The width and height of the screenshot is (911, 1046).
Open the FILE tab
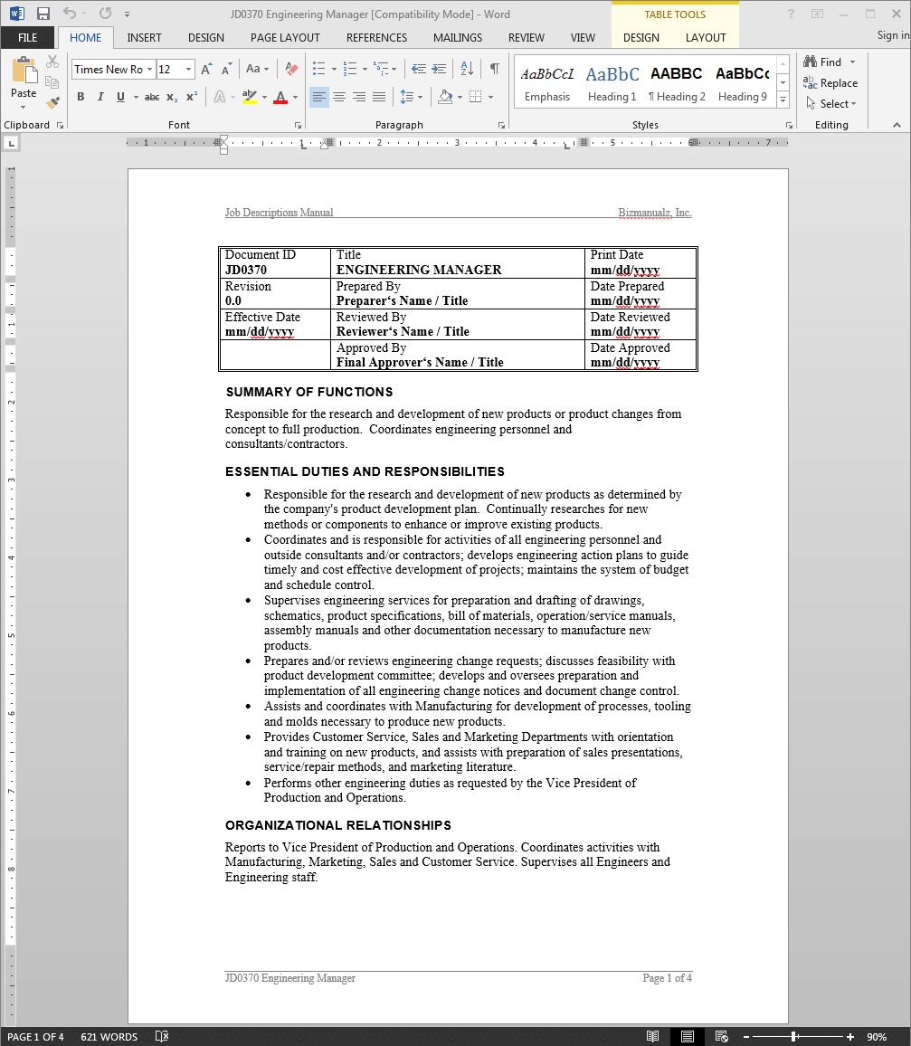[28, 38]
